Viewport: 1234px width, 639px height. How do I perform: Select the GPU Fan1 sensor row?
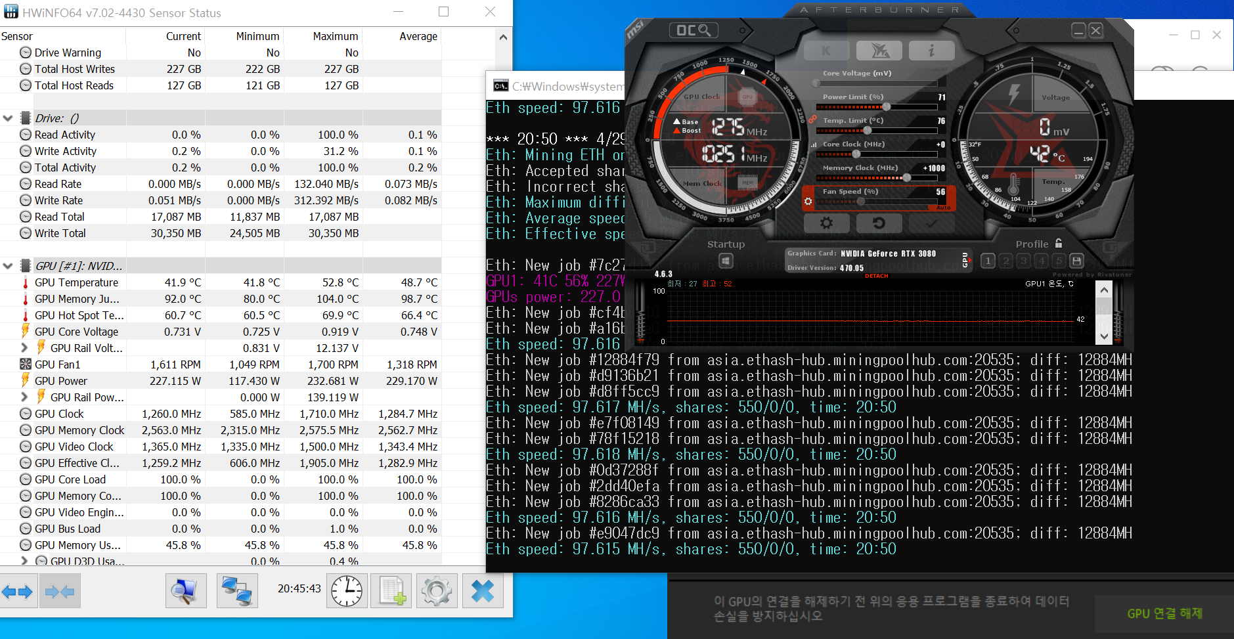(221, 364)
